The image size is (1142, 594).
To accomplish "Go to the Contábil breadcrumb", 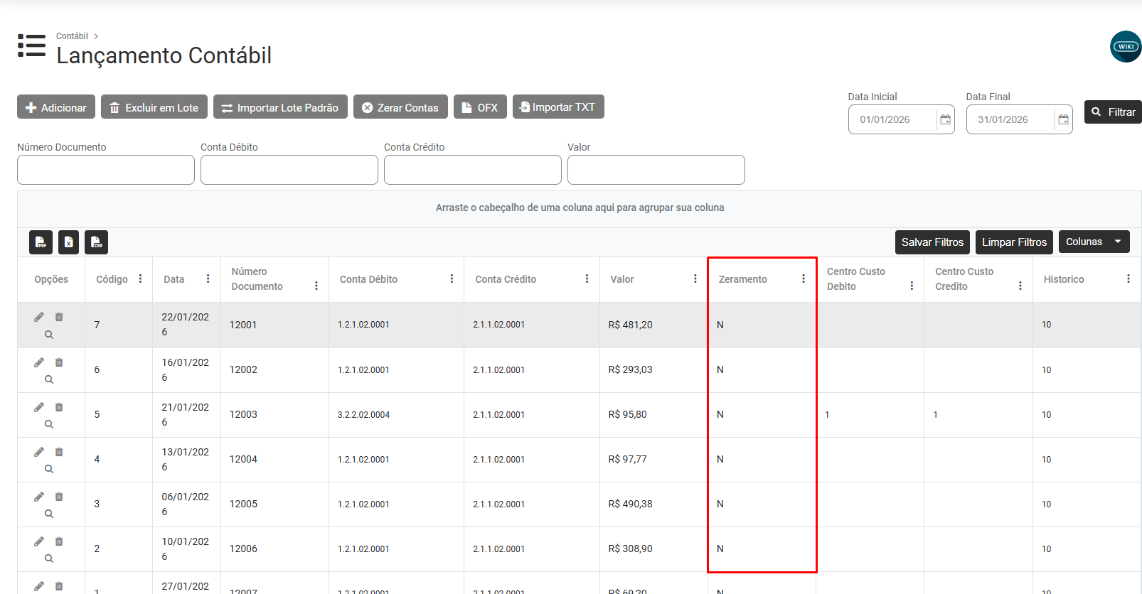I will click(72, 36).
